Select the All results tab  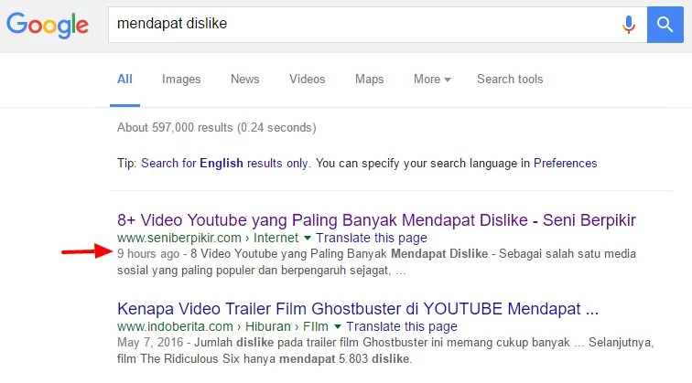click(x=124, y=80)
